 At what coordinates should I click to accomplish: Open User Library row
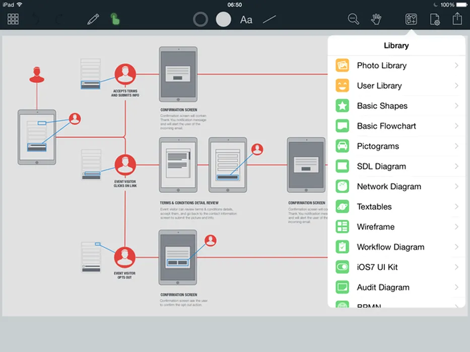point(396,85)
